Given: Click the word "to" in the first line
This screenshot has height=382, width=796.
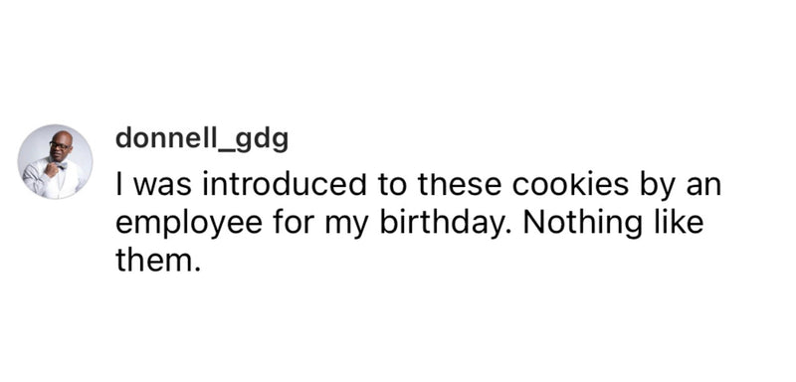Looking at the screenshot, I should 392,187.
